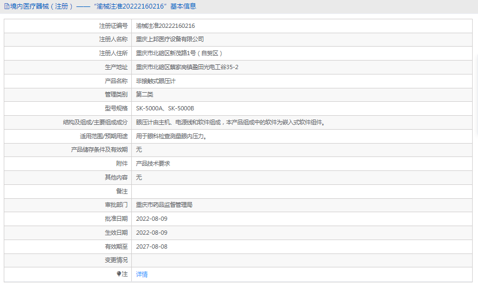Click intended use text 用于眼科检查测量眼内压力。

172,136
